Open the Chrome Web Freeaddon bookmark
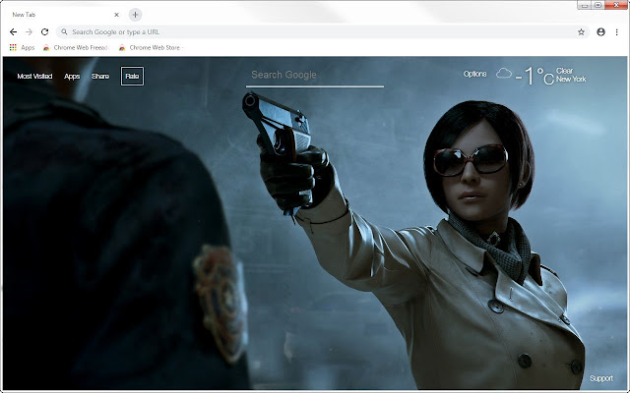The height and width of the screenshot is (393, 630). tap(76, 47)
